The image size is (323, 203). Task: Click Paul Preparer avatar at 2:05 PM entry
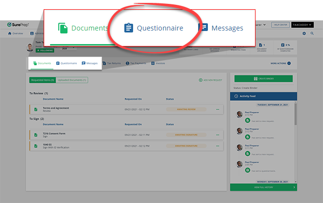239,164
